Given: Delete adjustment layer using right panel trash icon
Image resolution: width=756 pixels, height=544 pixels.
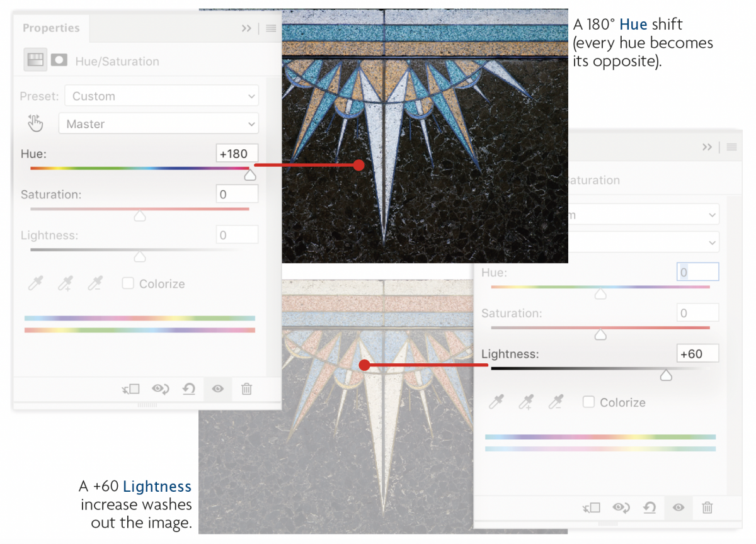Looking at the screenshot, I should pyautogui.click(x=707, y=507).
